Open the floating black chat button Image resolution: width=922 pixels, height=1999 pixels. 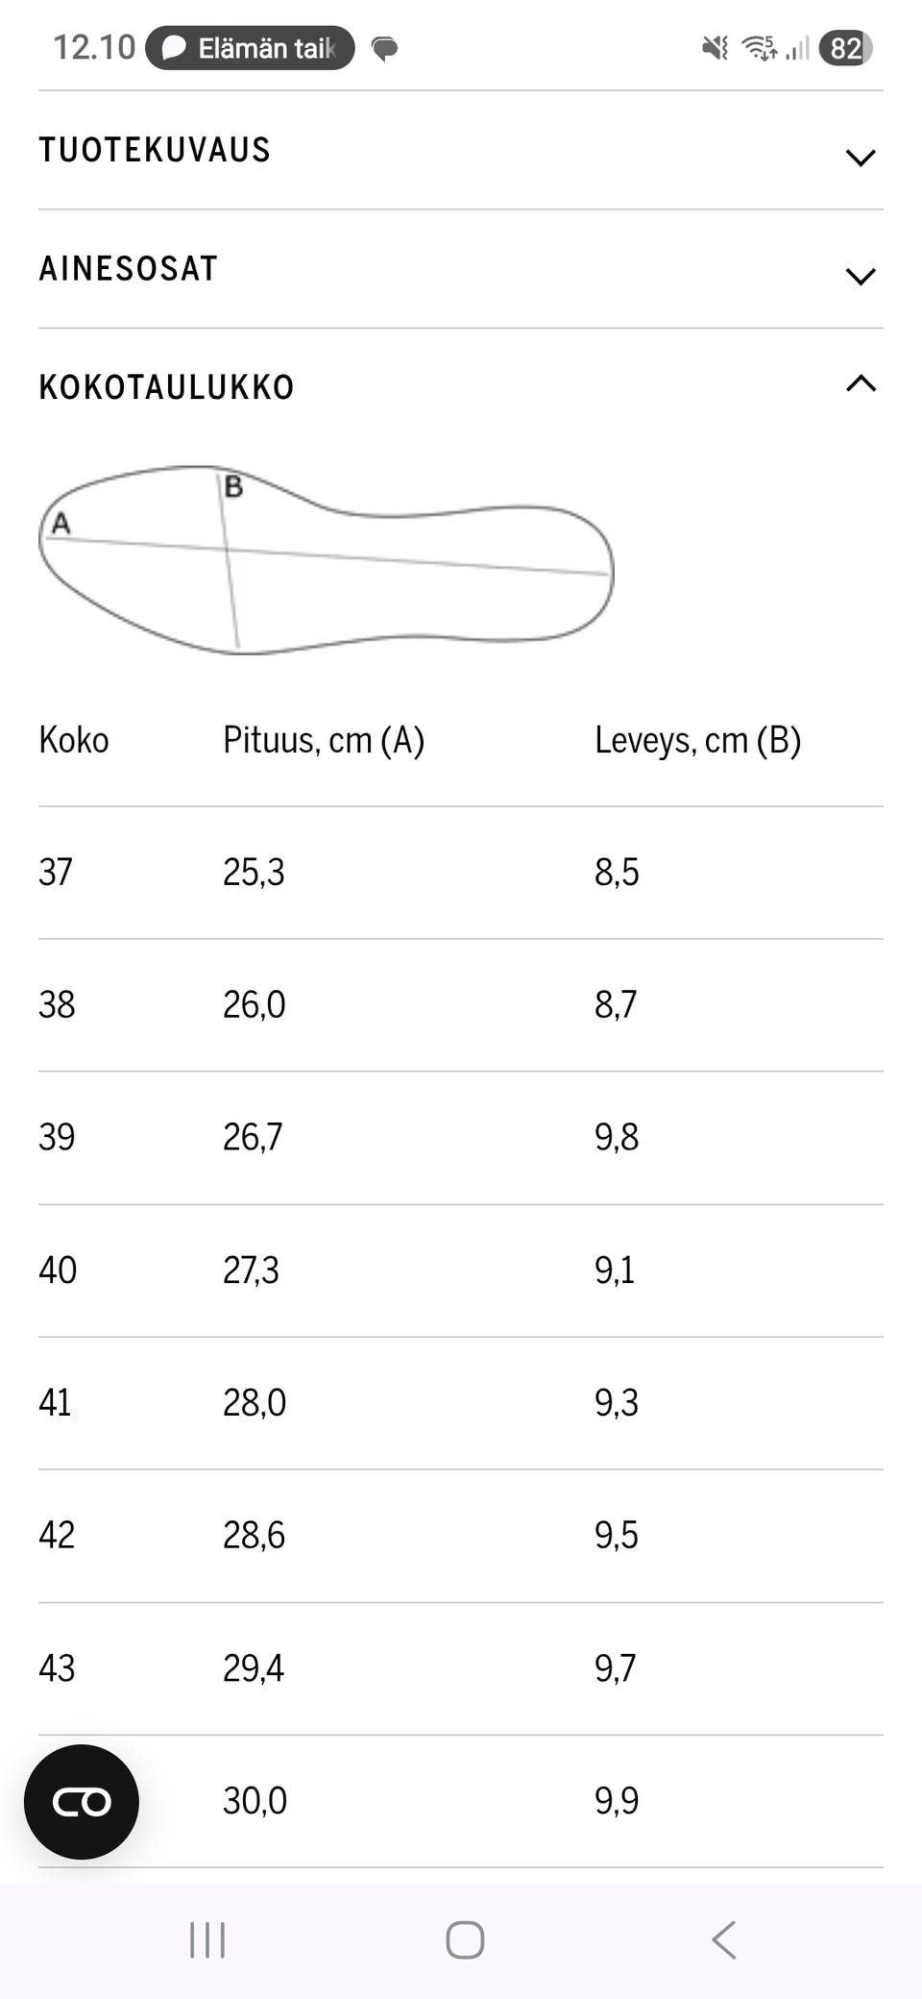click(x=82, y=1802)
